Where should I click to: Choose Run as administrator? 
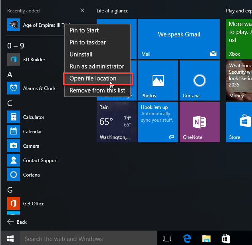click(x=97, y=66)
